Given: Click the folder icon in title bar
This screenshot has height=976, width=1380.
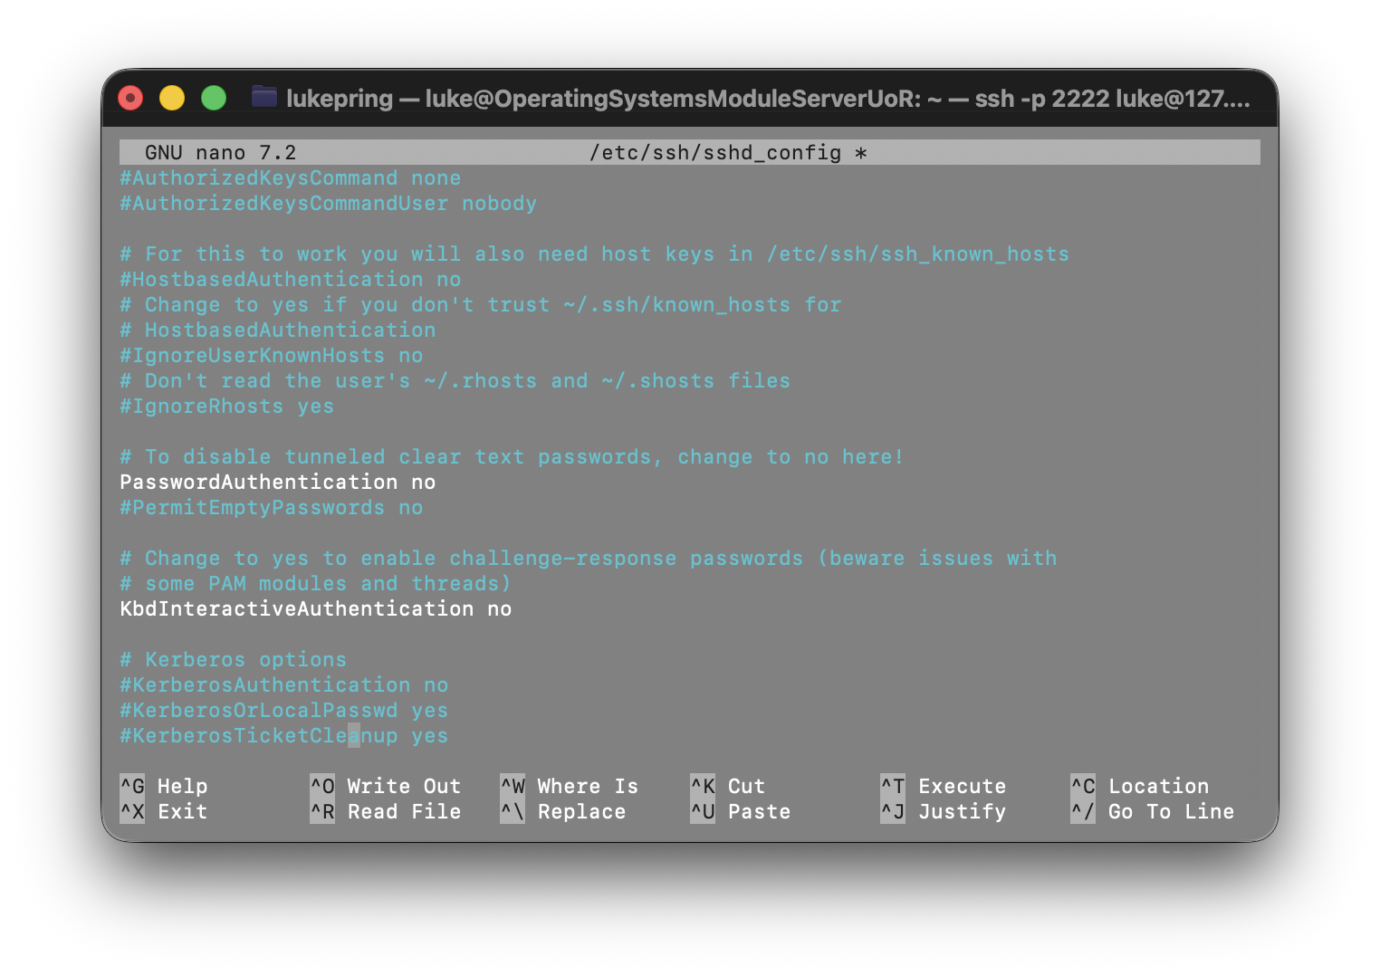Looking at the screenshot, I should pos(264,97).
